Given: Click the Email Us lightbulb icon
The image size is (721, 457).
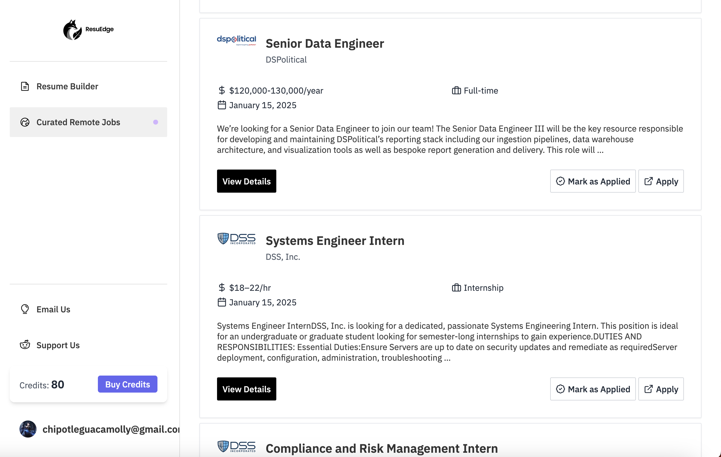Looking at the screenshot, I should 25,309.
